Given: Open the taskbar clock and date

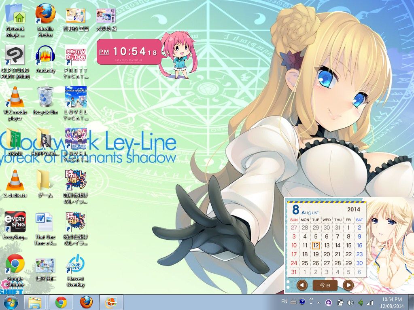Looking at the screenshot, I should click(x=392, y=303).
